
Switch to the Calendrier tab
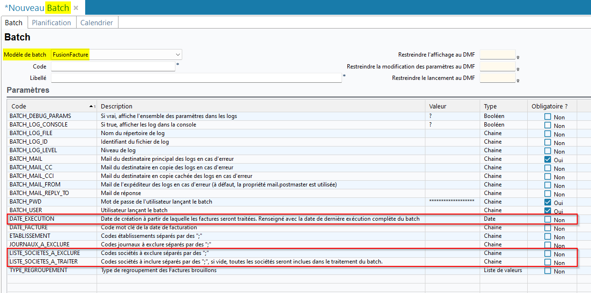coord(97,23)
